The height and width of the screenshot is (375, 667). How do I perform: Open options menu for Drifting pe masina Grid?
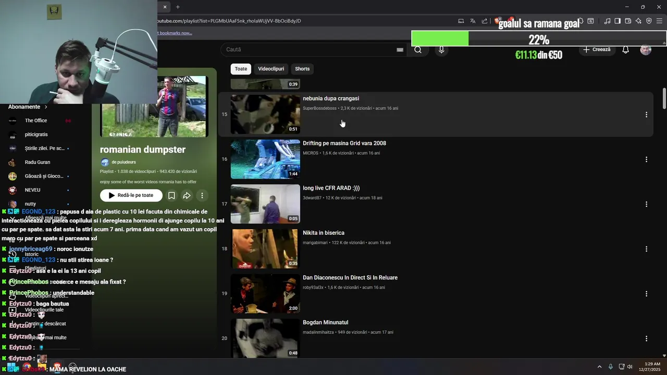point(646,159)
